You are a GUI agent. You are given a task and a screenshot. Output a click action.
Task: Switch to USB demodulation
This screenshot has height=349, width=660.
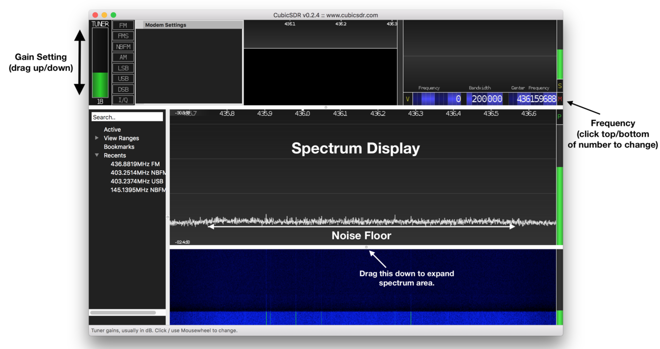point(123,79)
